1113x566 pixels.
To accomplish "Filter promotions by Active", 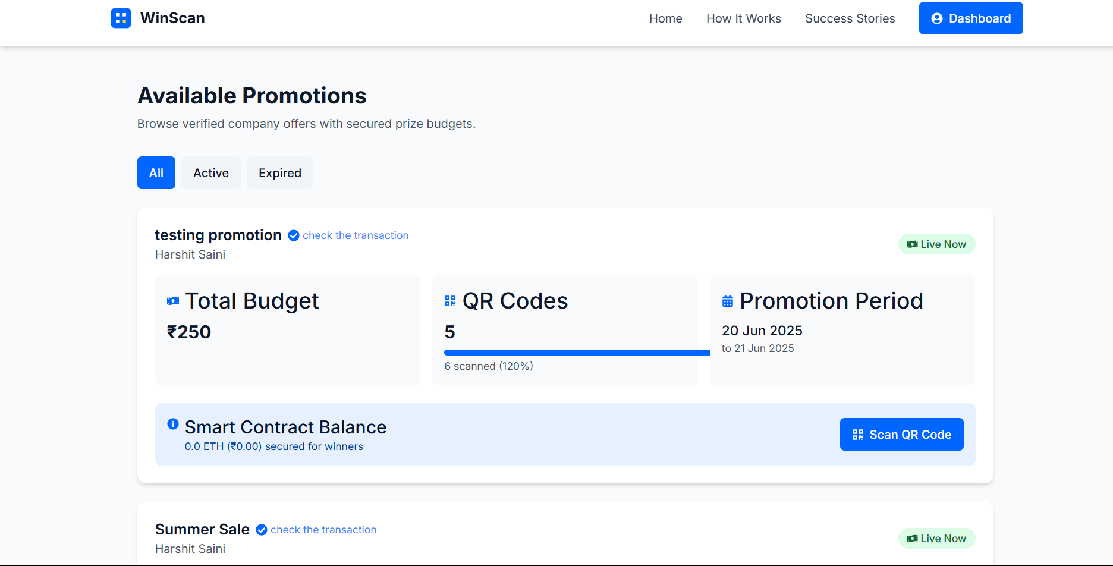I will pyautogui.click(x=211, y=173).
